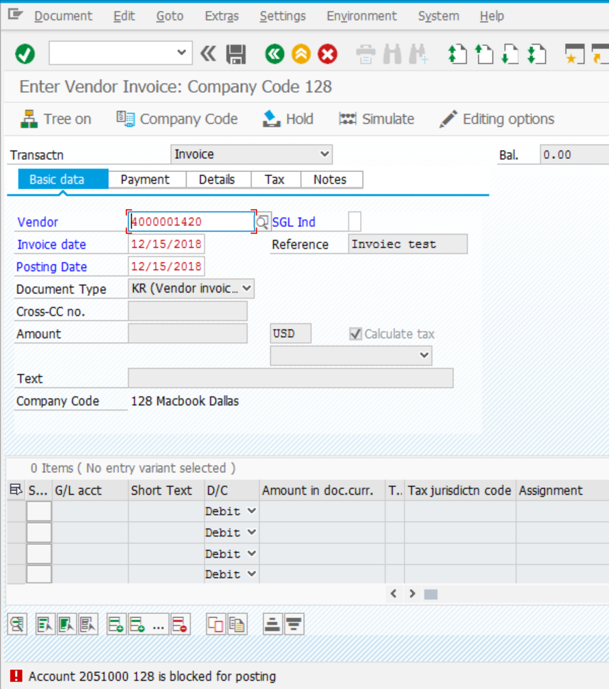Open the SAP system menu icon at top-left
This screenshot has width=609, height=689.
(x=16, y=15)
